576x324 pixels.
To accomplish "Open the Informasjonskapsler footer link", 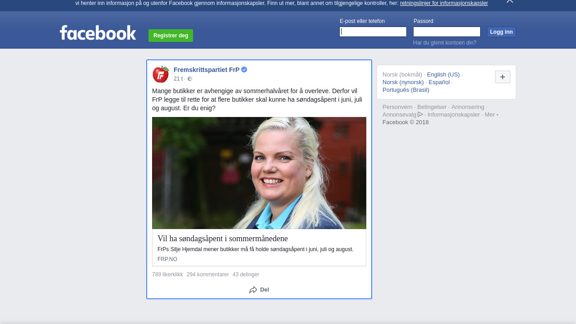I will point(454,115).
